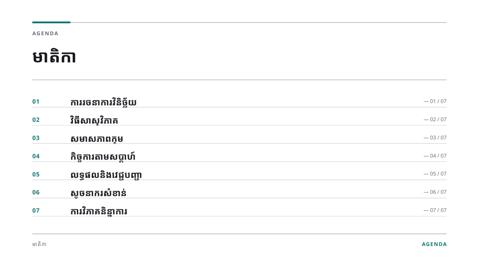
Task: Click the page indicator 05 / 07
Action: (x=435, y=174)
